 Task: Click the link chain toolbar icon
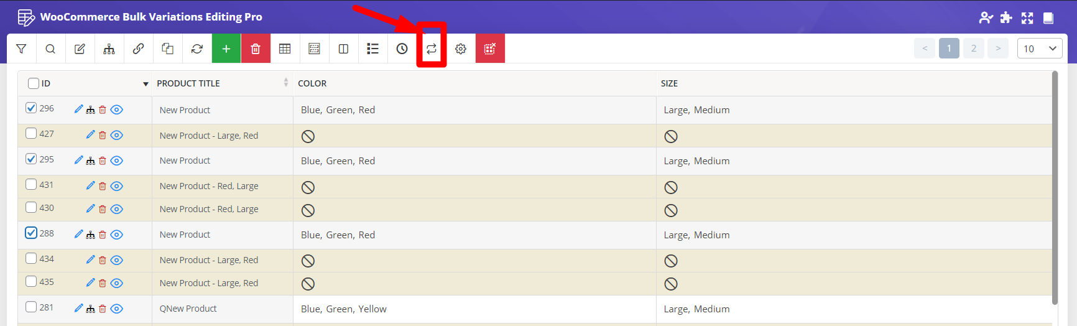click(138, 49)
